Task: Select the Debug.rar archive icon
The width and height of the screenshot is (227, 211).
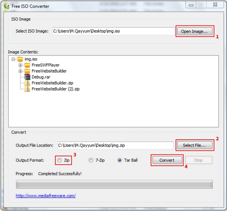Action: (x=28, y=77)
